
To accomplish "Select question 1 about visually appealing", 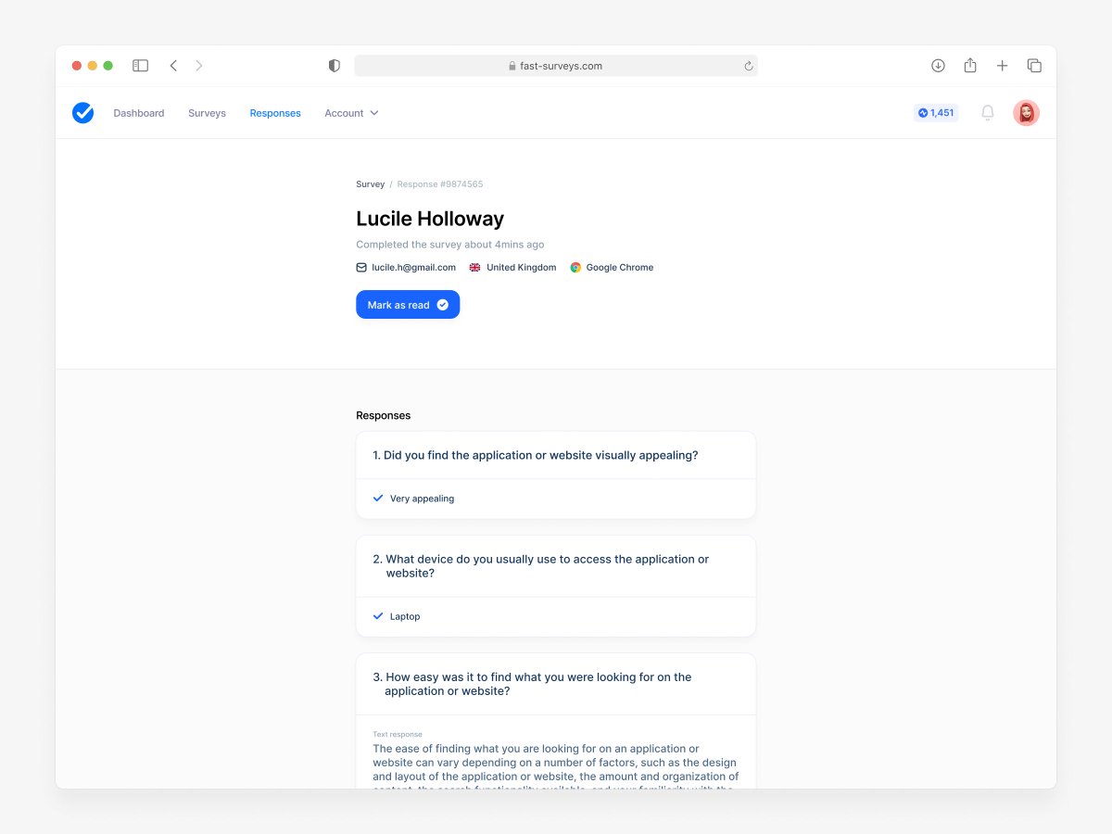I will pyautogui.click(x=536, y=455).
